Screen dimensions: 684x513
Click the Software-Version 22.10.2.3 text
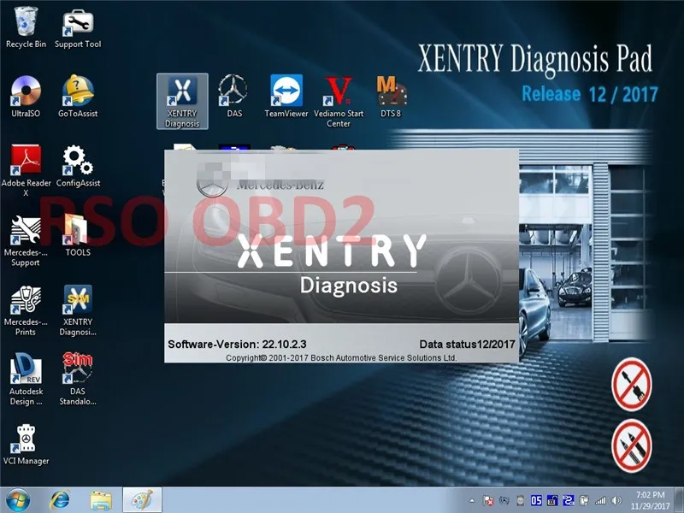pyautogui.click(x=237, y=345)
